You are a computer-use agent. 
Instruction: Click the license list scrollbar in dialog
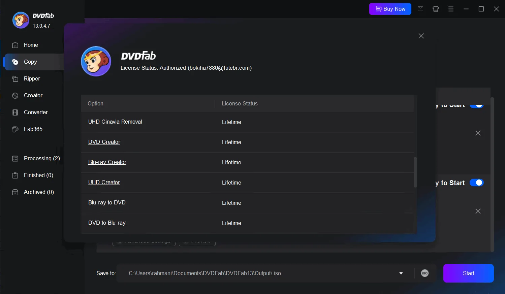pos(415,172)
